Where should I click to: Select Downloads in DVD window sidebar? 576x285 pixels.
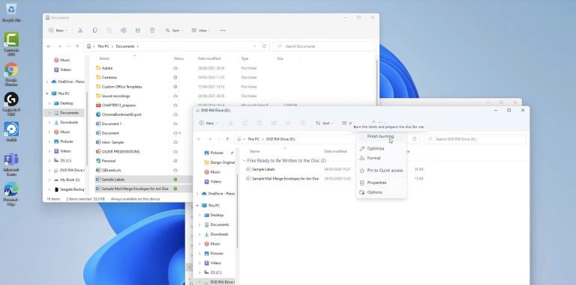click(216, 234)
